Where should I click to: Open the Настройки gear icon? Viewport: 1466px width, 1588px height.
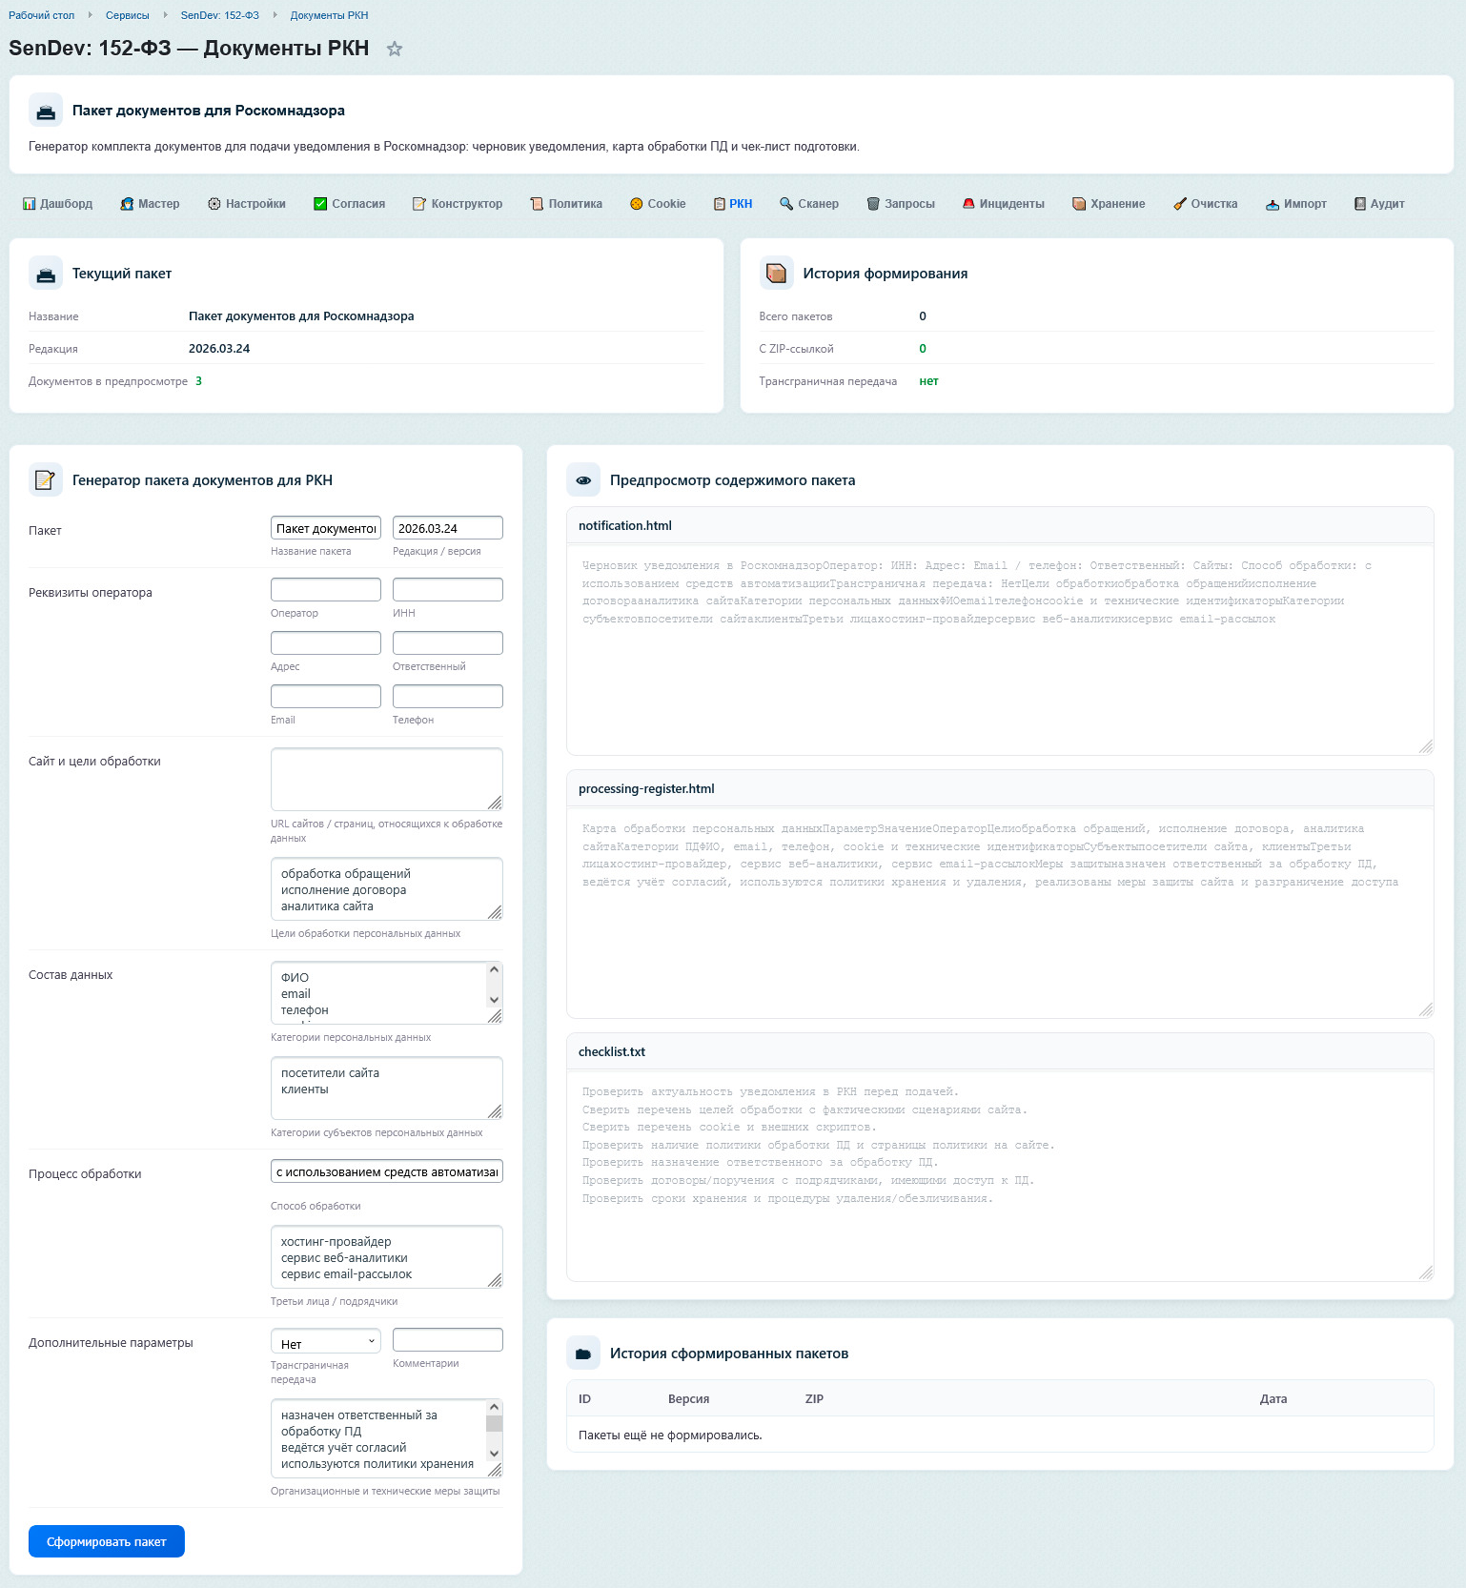click(x=214, y=204)
